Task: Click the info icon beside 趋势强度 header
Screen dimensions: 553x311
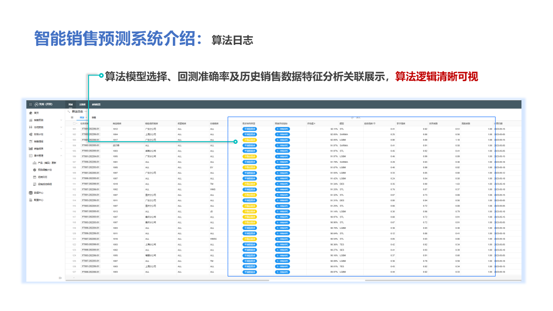Action: (374, 124)
